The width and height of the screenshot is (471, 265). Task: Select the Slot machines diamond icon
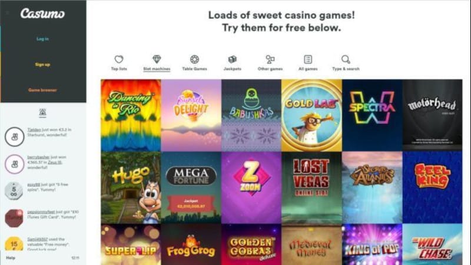click(157, 59)
